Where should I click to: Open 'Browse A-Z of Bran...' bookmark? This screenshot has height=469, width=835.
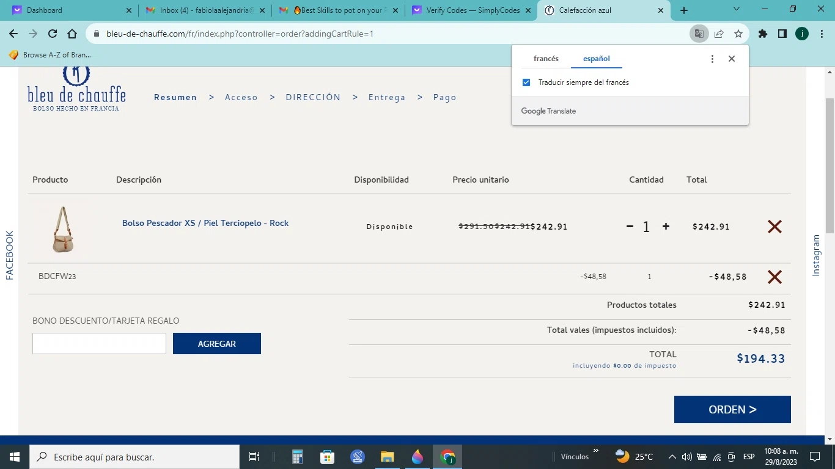[50, 55]
